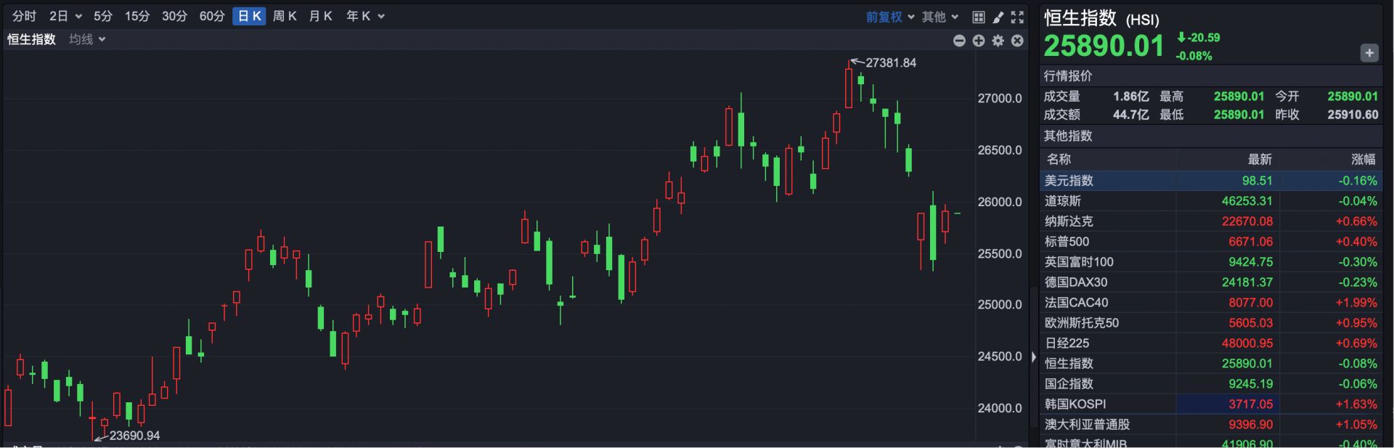Zoom out the chart with minus icon
The image size is (1394, 448).
[x=959, y=41]
